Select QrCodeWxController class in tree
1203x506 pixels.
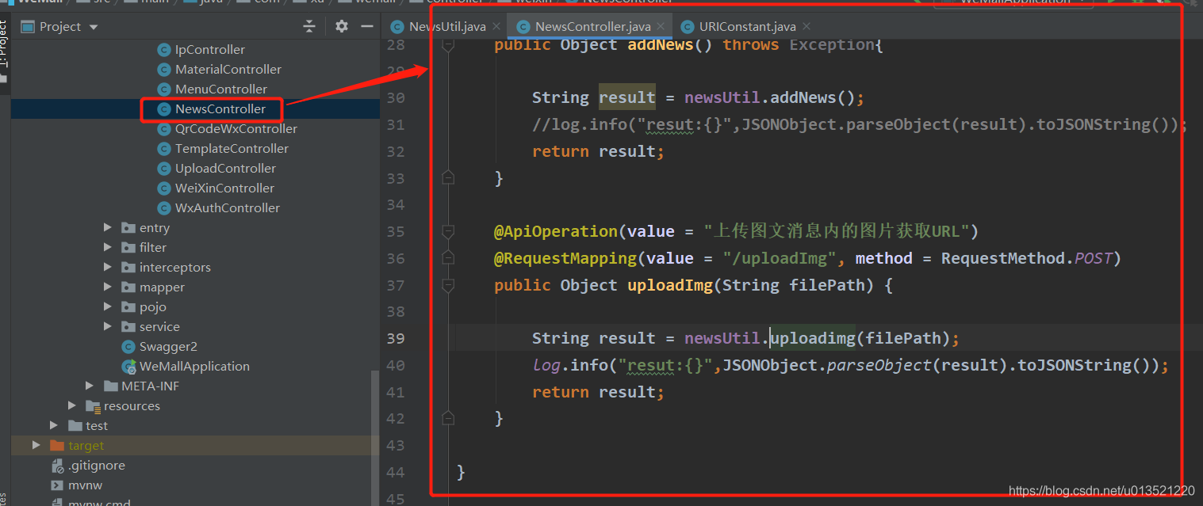pos(236,129)
